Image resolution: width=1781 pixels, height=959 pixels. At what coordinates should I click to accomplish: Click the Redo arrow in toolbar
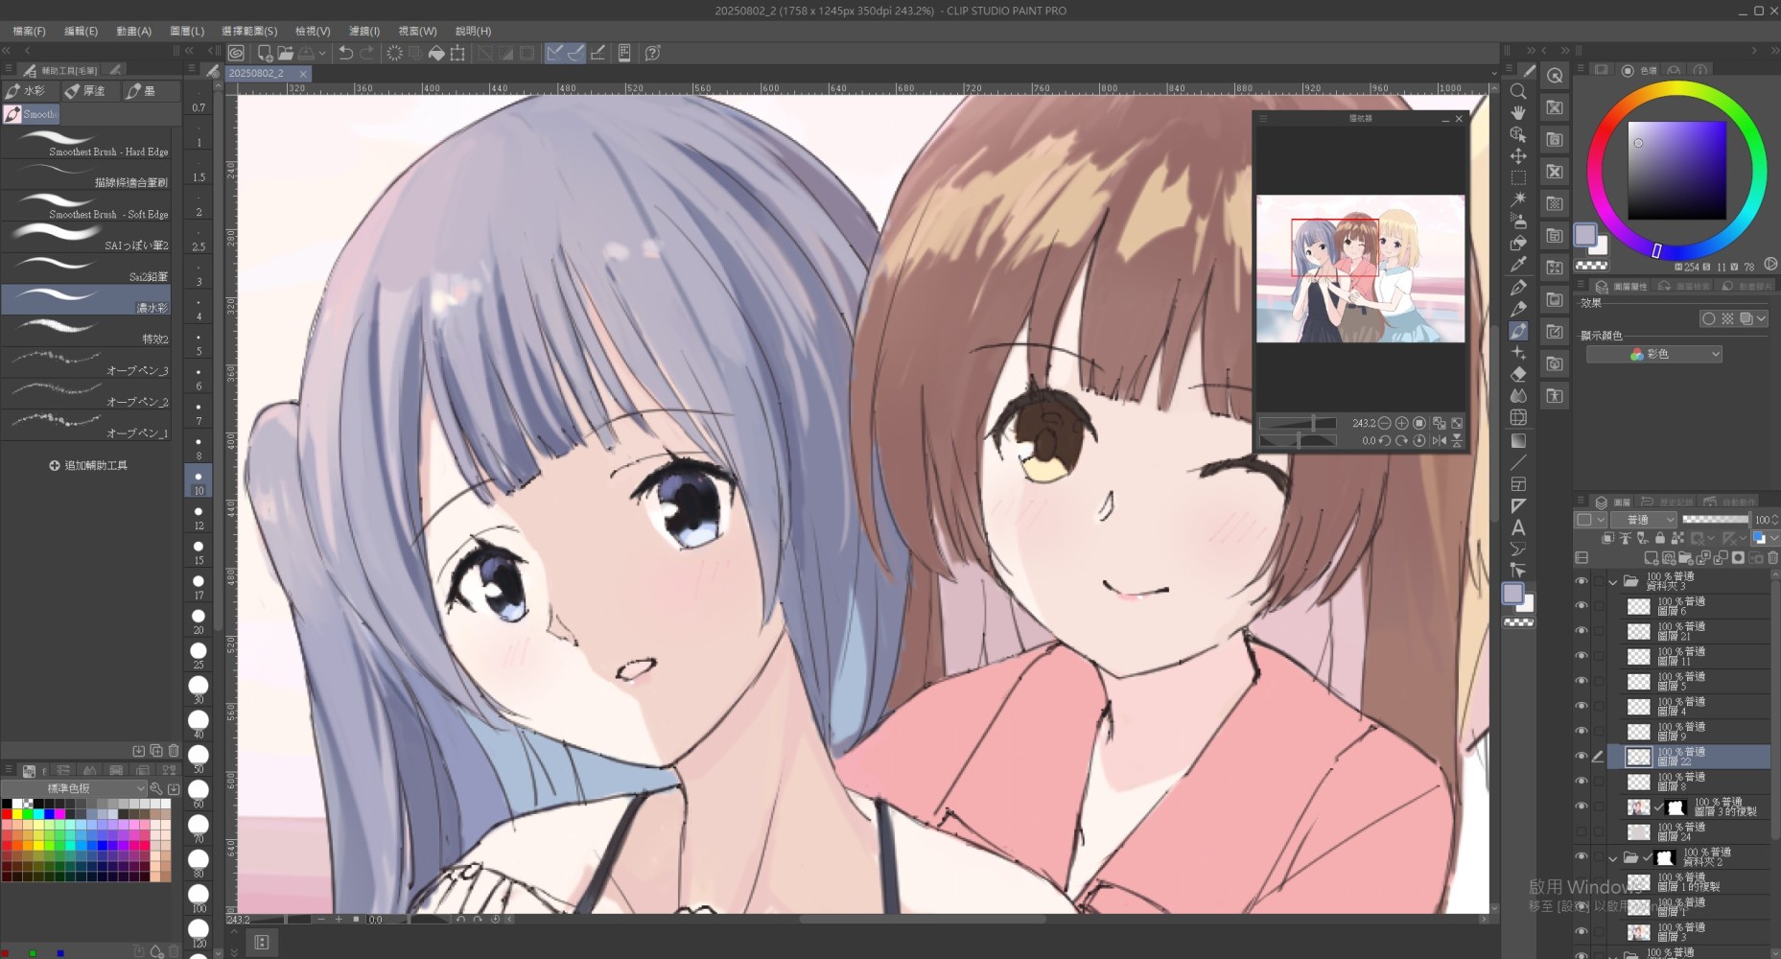367,53
